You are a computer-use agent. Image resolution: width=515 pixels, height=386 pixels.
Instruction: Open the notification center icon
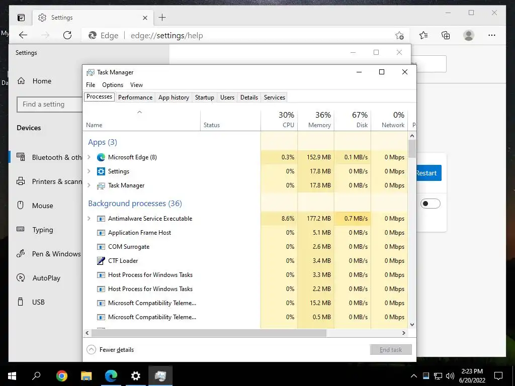[498, 376]
